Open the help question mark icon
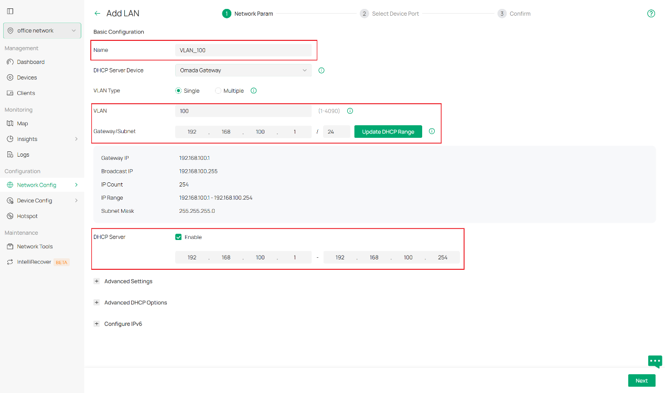The image size is (665, 393). (651, 14)
